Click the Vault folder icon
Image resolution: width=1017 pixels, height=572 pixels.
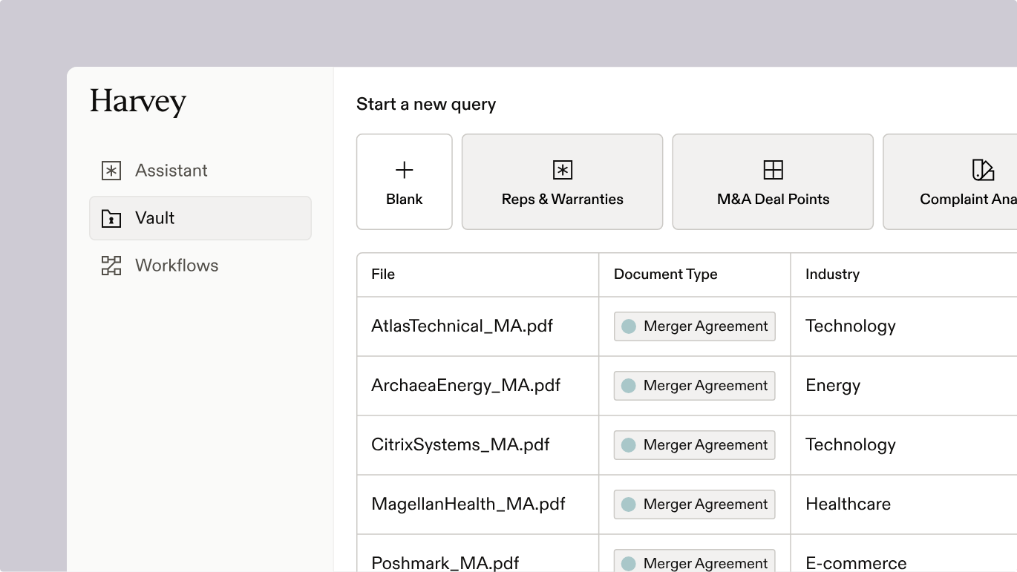(111, 218)
